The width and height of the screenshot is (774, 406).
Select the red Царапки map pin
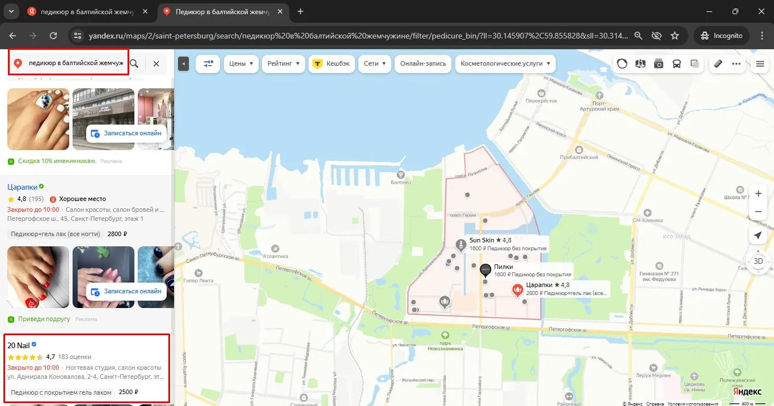(x=517, y=290)
